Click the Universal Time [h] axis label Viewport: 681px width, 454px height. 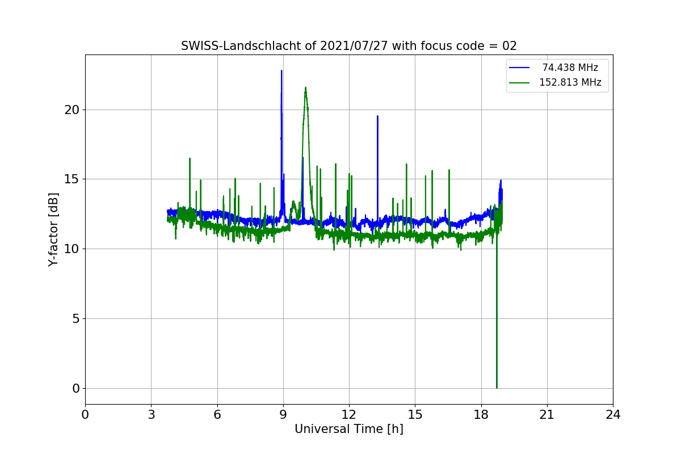(349, 429)
